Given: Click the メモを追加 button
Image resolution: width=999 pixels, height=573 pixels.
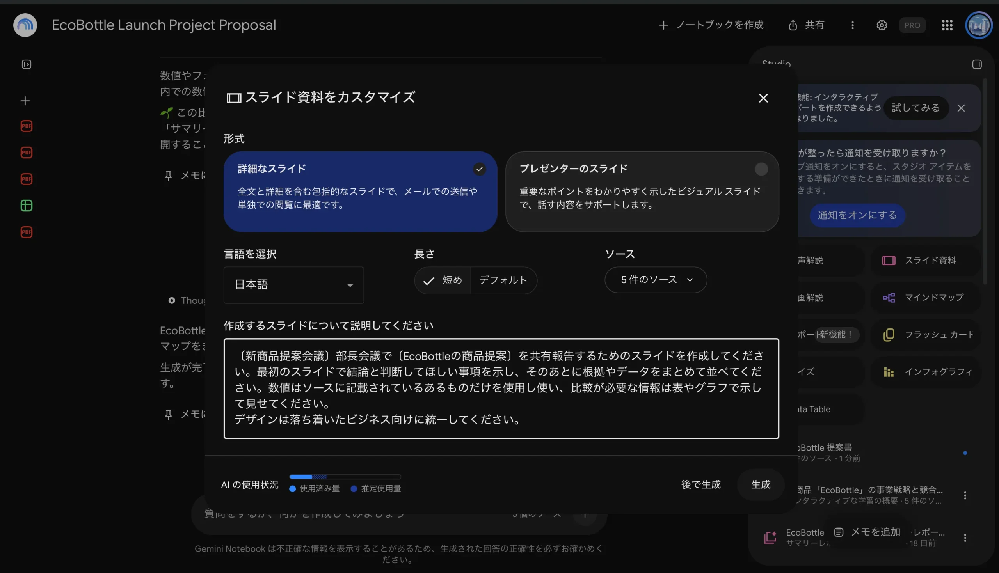Looking at the screenshot, I should pos(867,532).
